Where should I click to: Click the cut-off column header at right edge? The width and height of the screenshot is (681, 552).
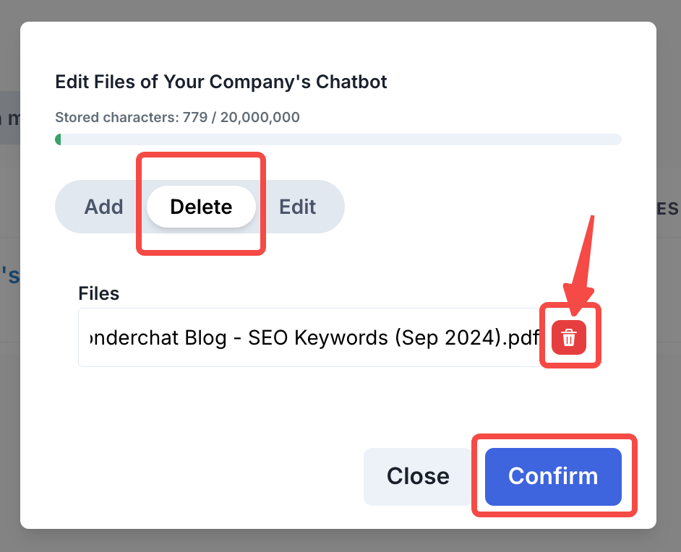tap(667, 210)
